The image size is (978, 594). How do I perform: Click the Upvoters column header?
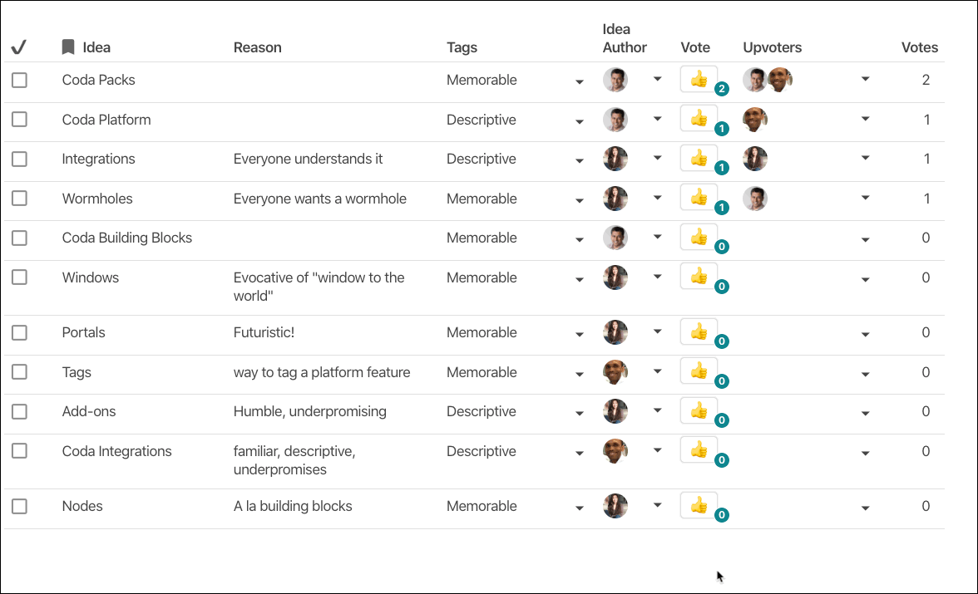(x=772, y=47)
